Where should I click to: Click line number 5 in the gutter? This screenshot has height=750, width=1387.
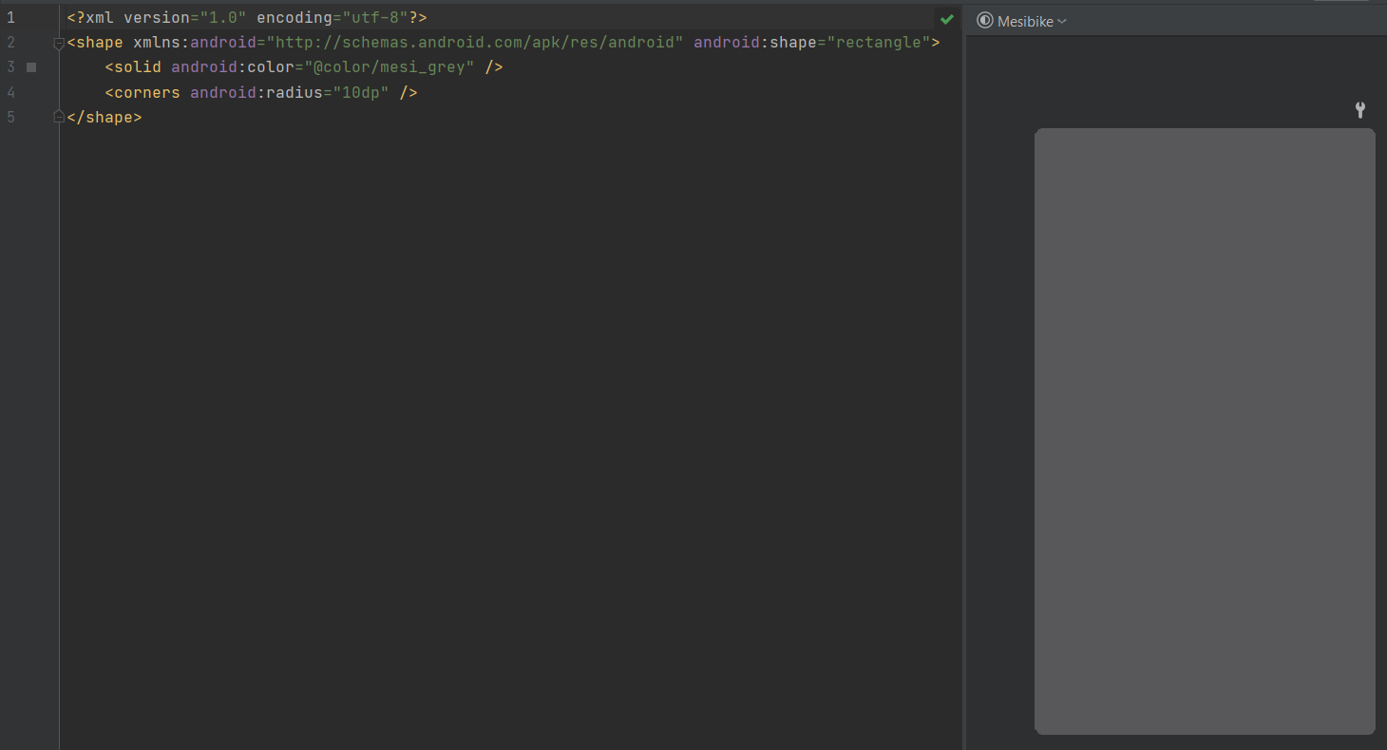pos(10,117)
